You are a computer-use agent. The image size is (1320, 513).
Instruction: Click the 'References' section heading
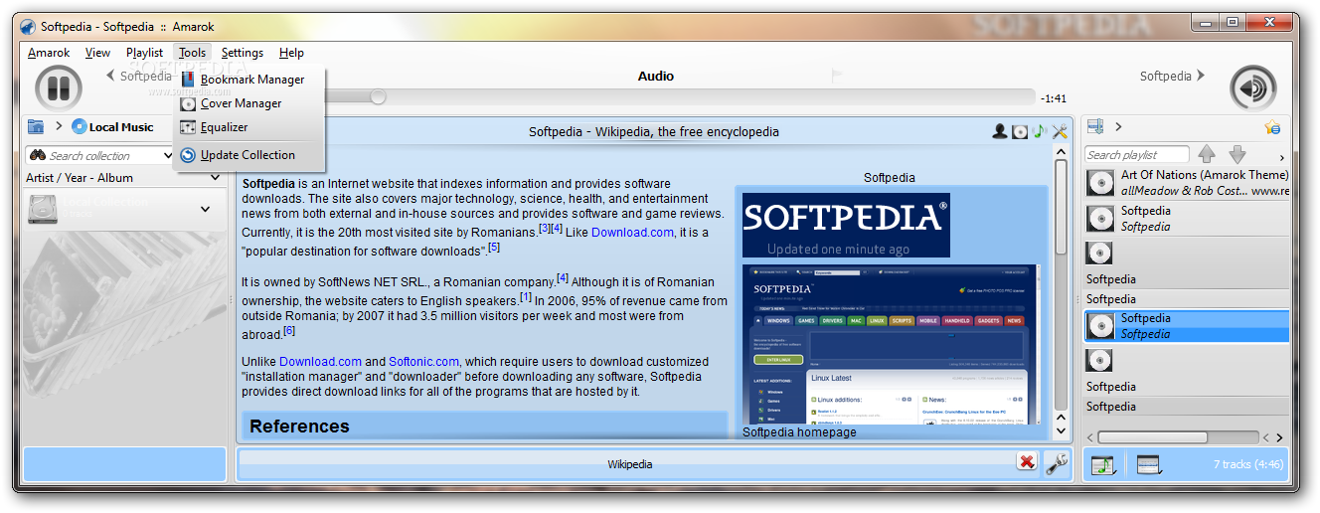(299, 427)
